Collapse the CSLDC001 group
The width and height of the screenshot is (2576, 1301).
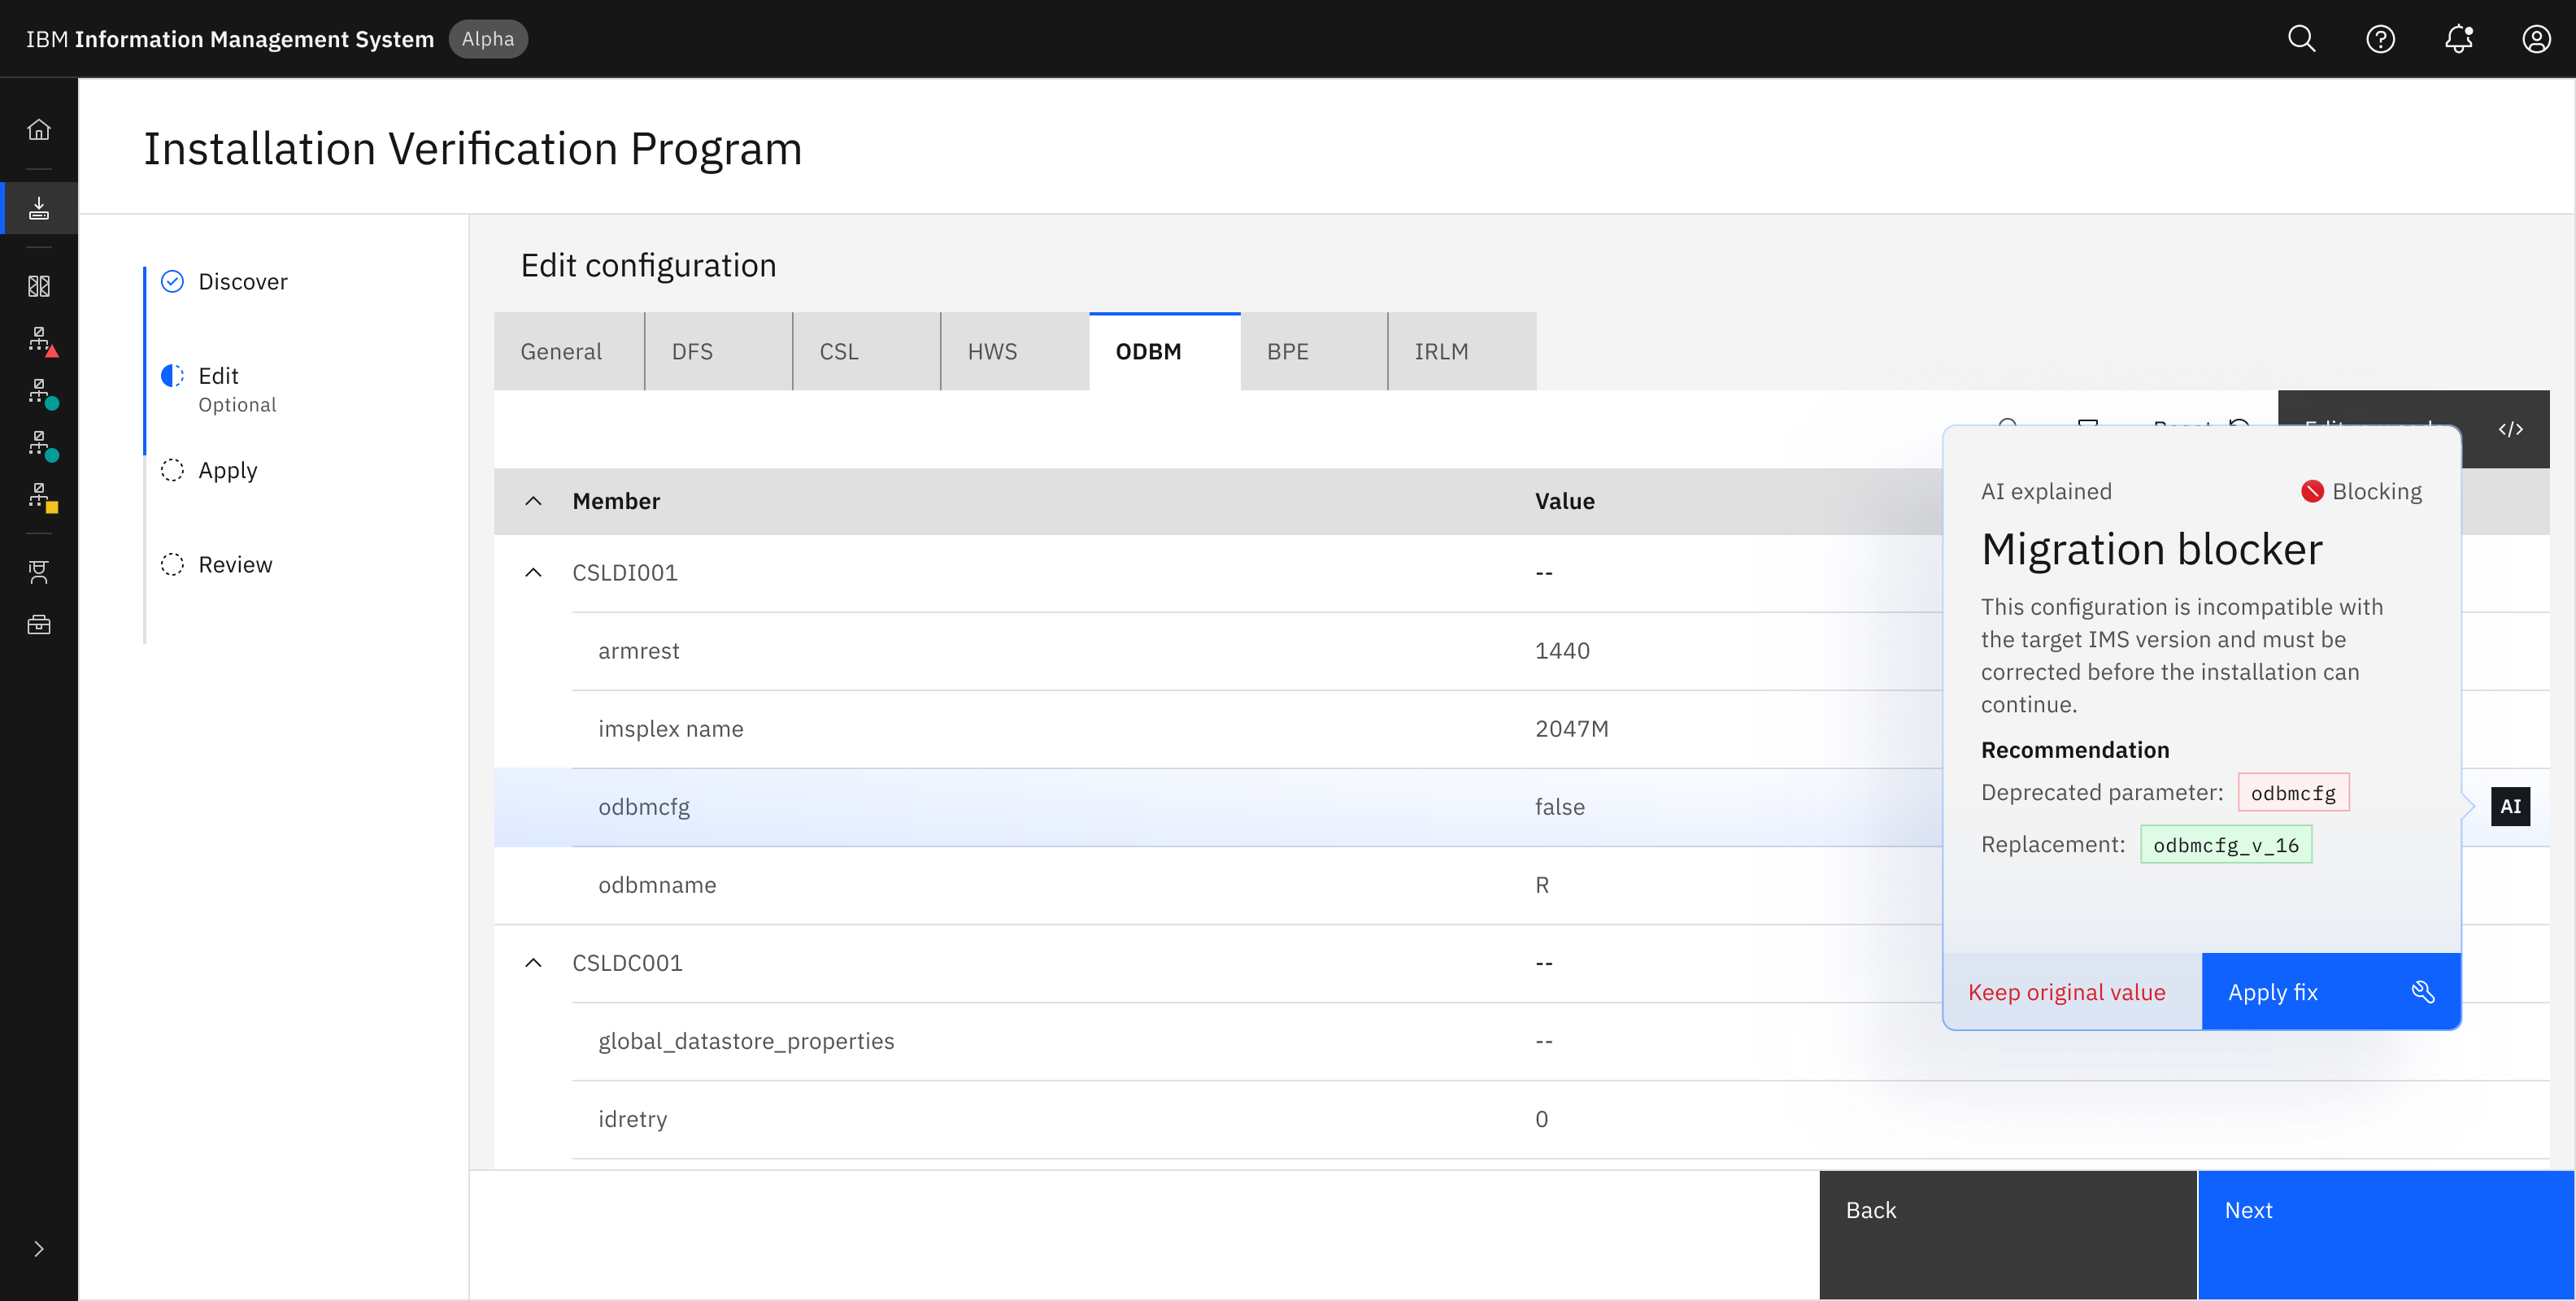(533, 963)
